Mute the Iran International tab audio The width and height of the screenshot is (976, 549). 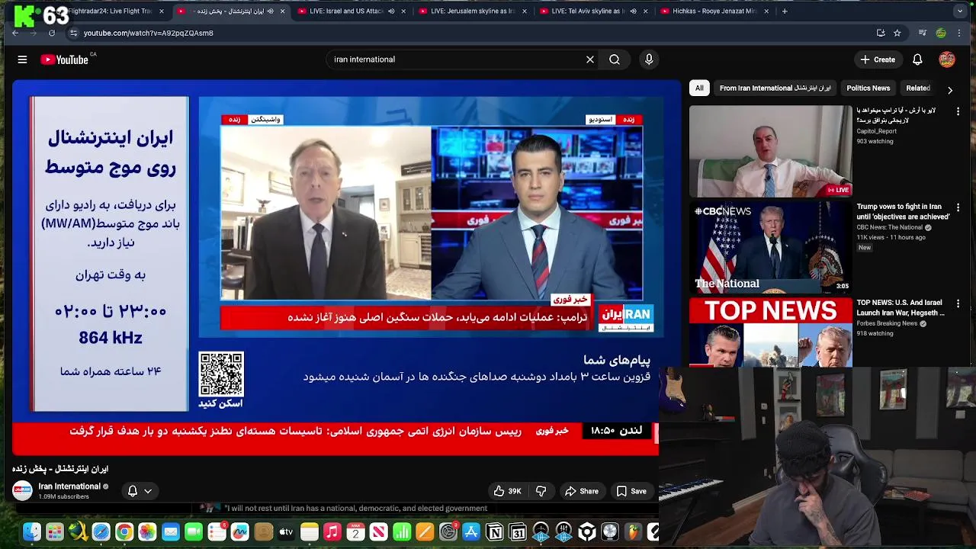tap(270, 11)
